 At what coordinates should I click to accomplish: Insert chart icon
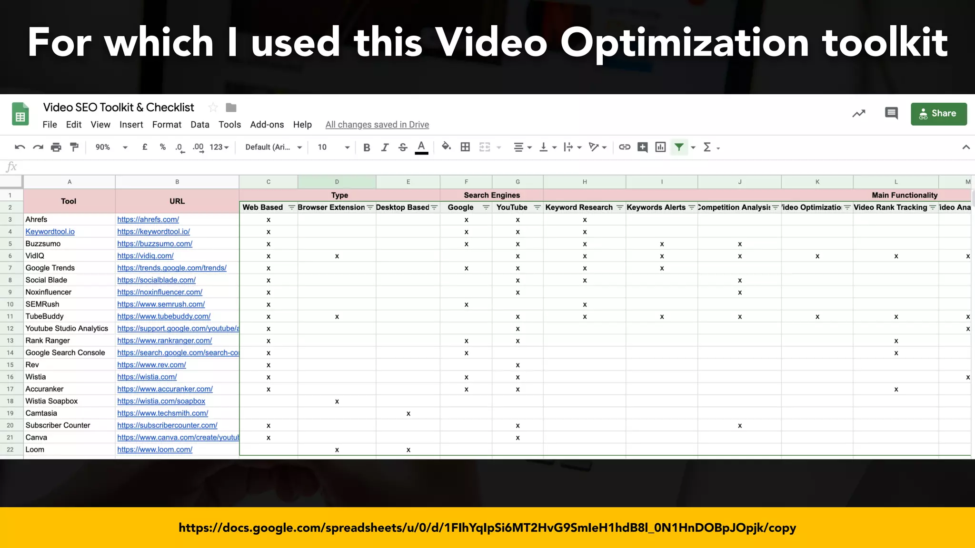660,147
